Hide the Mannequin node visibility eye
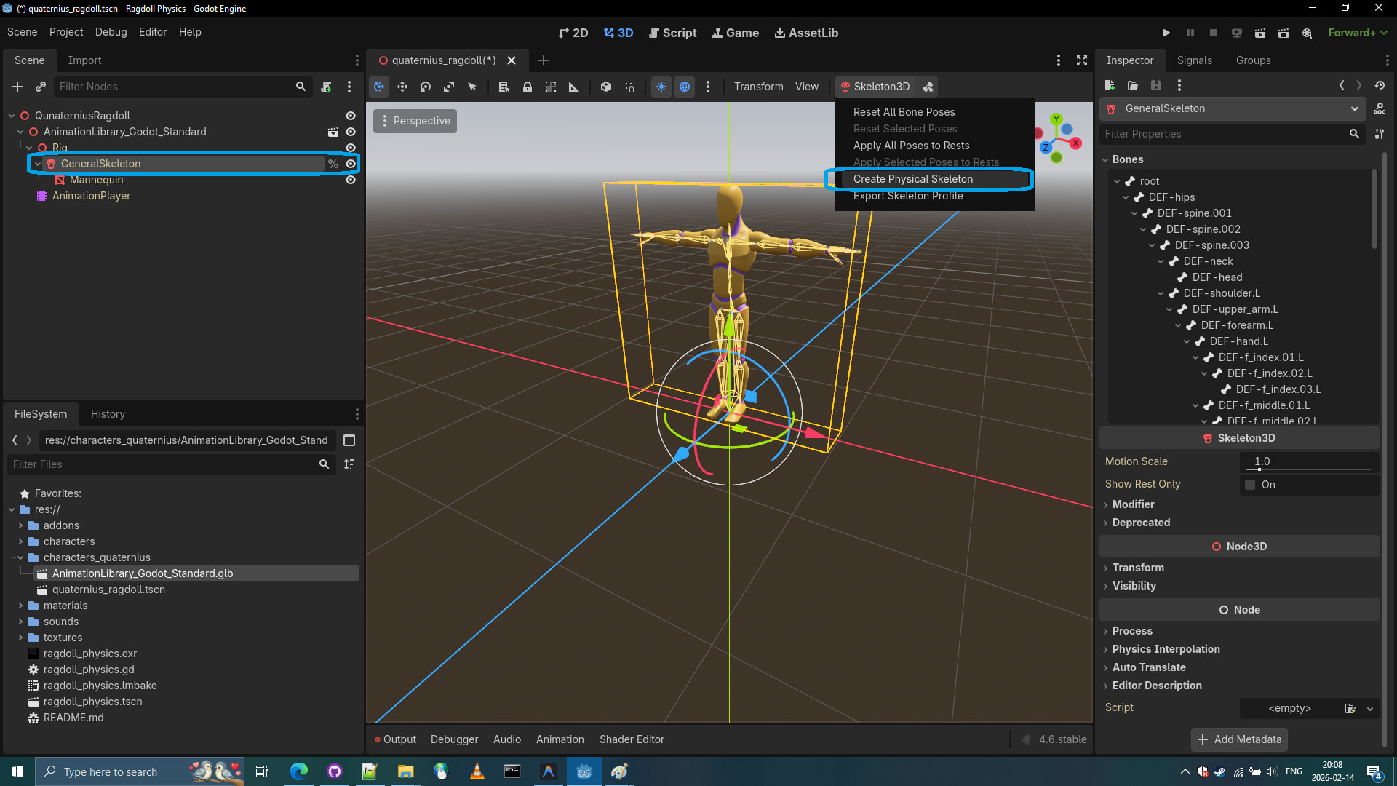 (x=351, y=180)
